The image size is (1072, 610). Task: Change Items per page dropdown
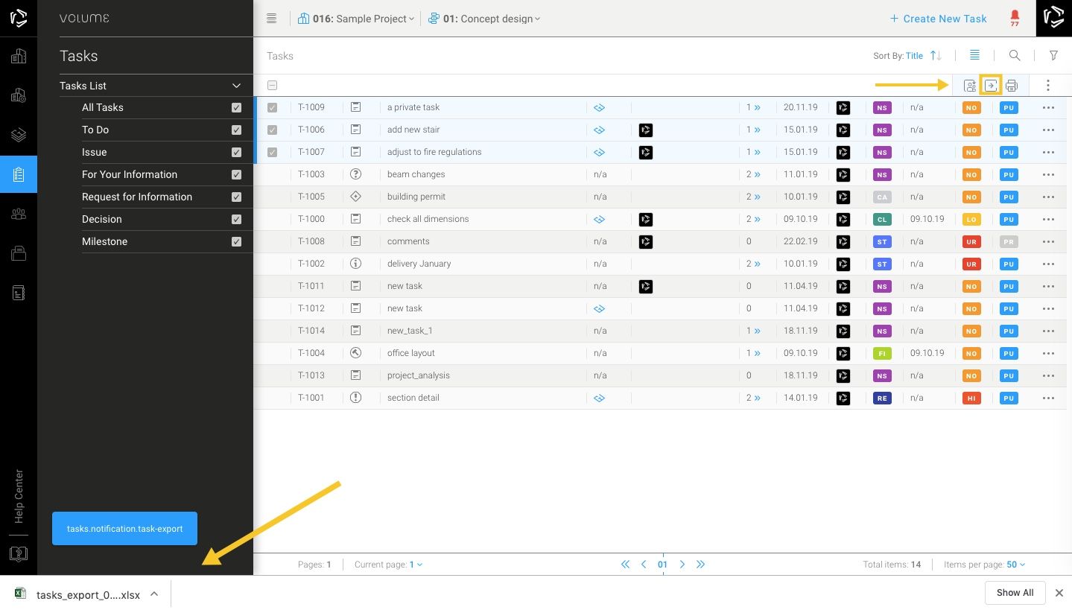coord(1015,565)
